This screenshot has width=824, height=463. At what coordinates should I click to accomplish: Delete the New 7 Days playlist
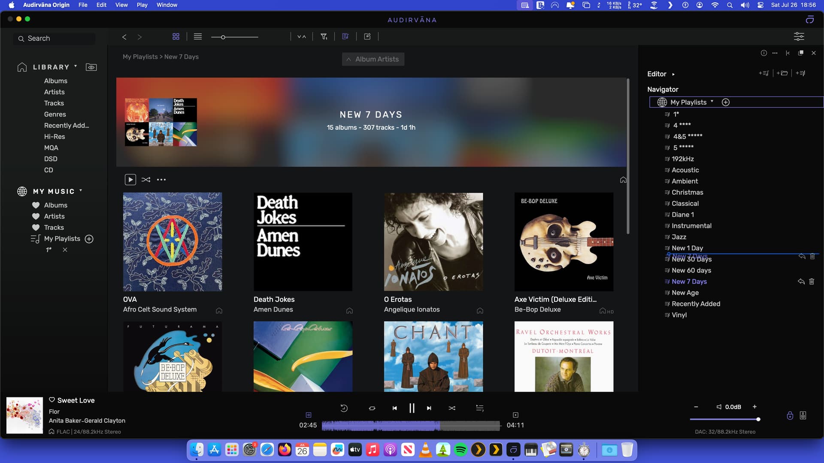click(812, 282)
